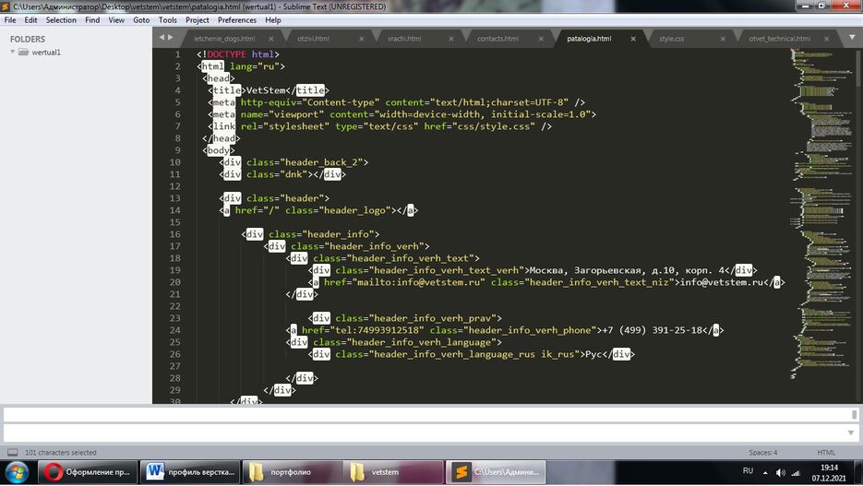Viewport: 863px width, 486px height.
Task: Collapse the wertual1 folder
Action: pyautogui.click(x=13, y=52)
